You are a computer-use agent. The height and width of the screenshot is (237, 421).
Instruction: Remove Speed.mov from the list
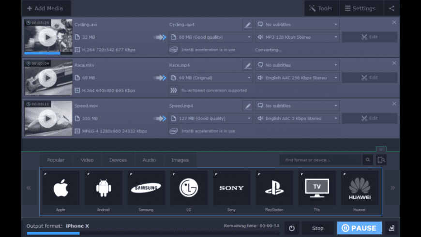click(x=394, y=104)
